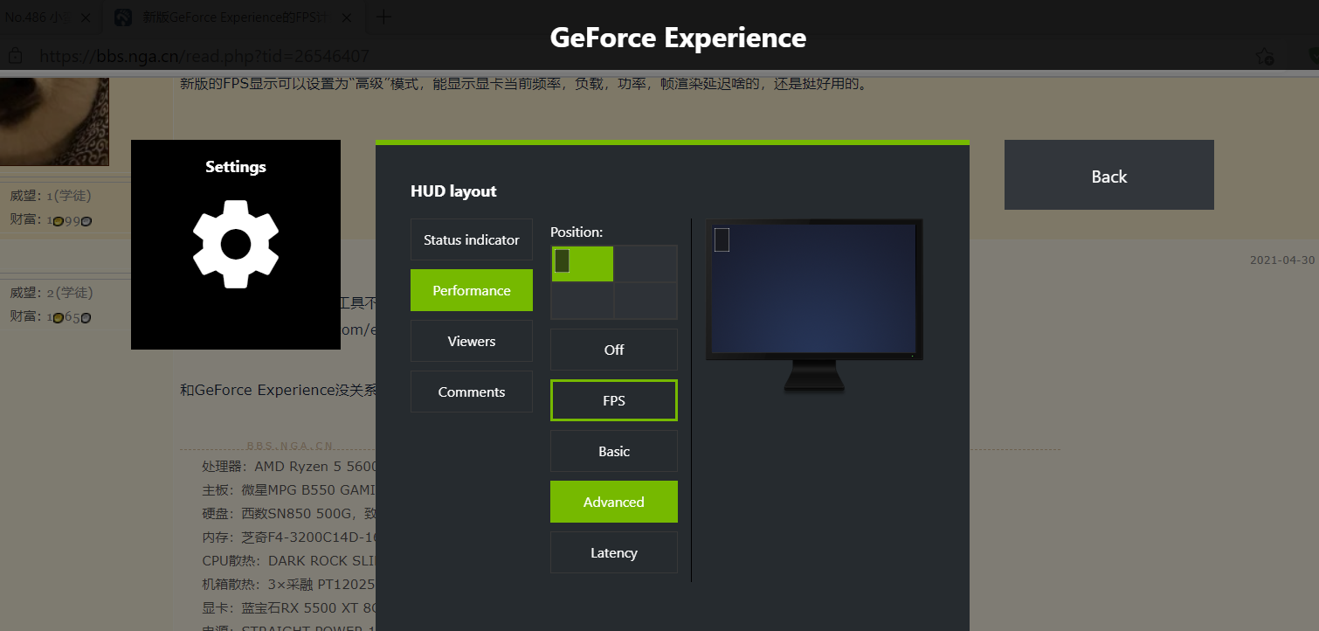
Task: Set position to bottom-right quadrant
Action: [x=646, y=300]
